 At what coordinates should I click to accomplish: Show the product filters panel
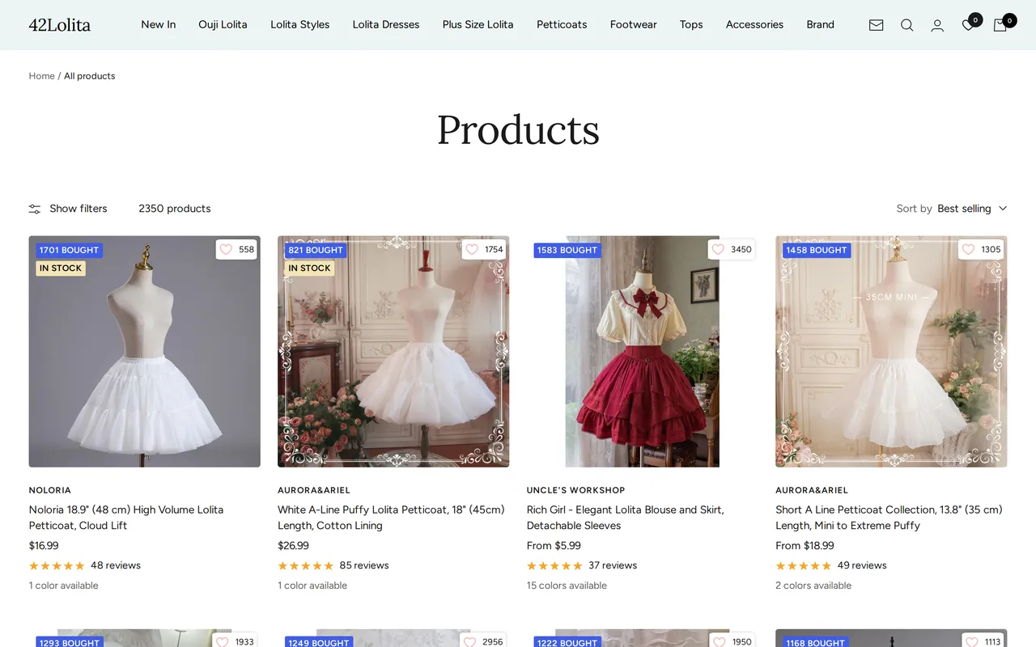(68, 209)
